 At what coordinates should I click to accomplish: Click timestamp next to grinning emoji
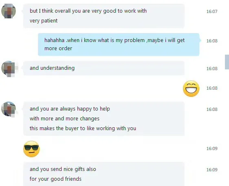[x=212, y=88]
